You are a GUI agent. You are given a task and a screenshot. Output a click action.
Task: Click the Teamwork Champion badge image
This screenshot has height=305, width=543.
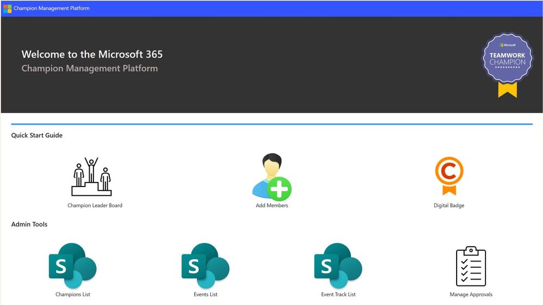pyautogui.click(x=507, y=65)
